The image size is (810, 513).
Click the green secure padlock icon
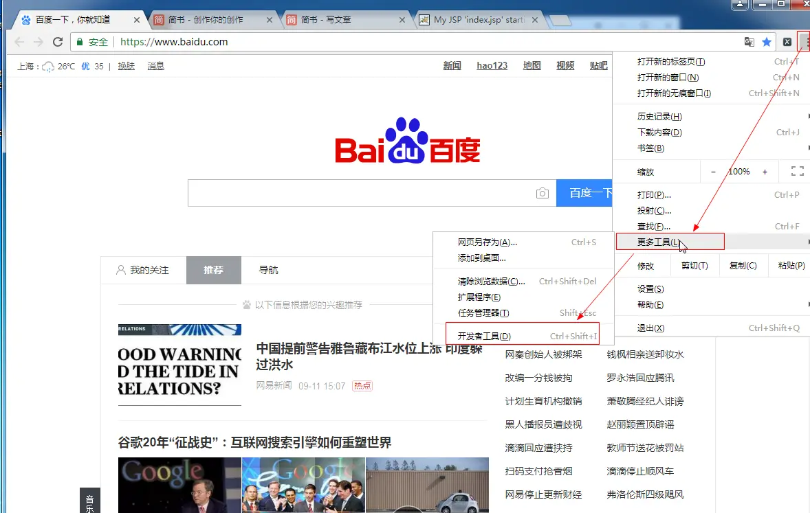click(80, 42)
